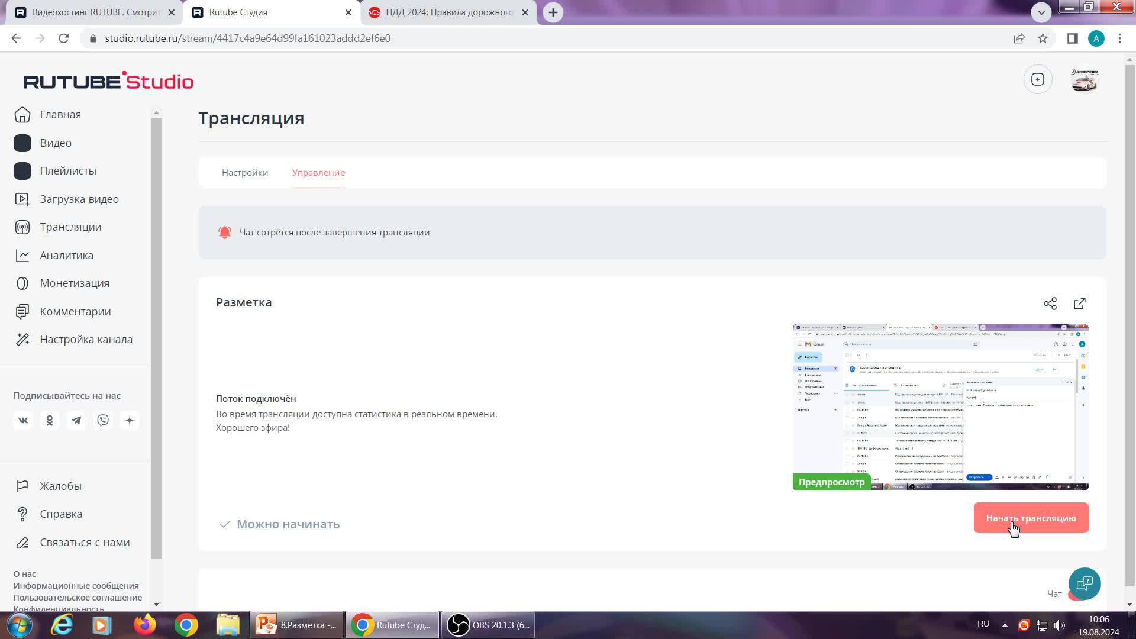The image size is (1136, 639).
Task: Open OBS from the taskbar
Action: click(488, 625)
